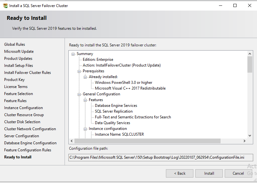This screenshot has width=257, height=183.
Task: Select the Cluster Disk Selection step
Action: coord(22,122)
